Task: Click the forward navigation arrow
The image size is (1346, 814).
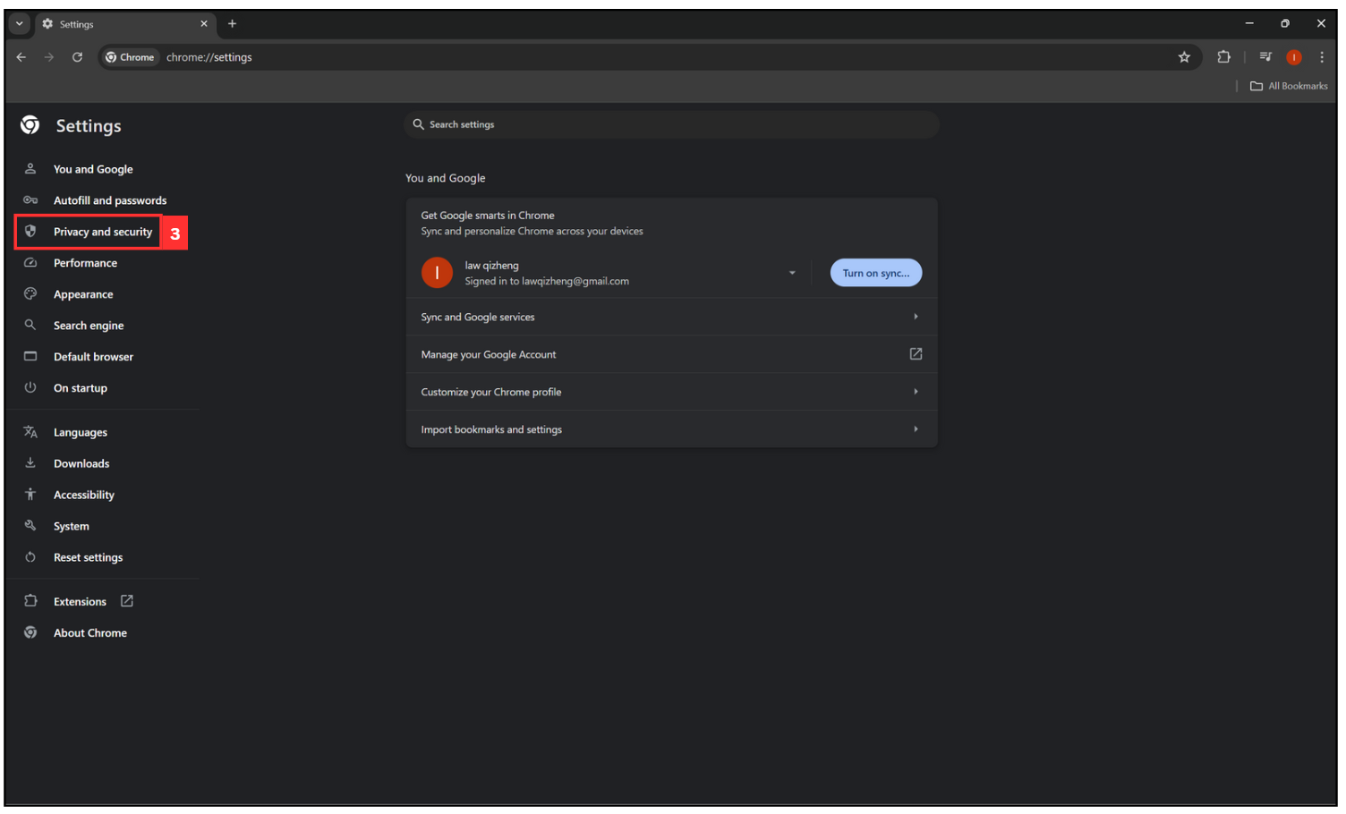Action: [x=49, y=56]
